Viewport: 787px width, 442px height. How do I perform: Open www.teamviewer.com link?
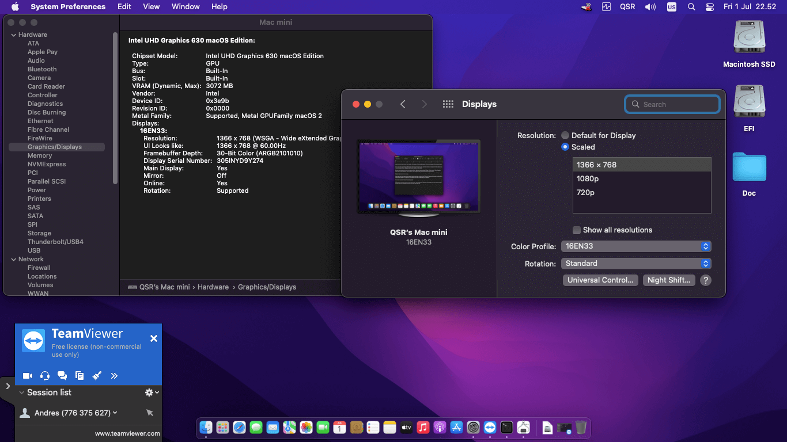pyautogui.click(x=127, y=433)
